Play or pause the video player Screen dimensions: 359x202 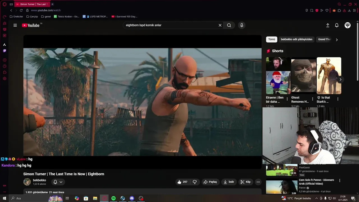click(x=142, y=102)
